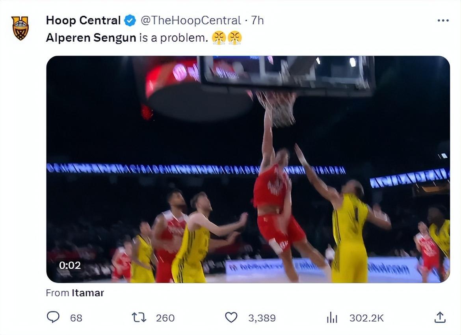The height and width of the screenshot is (335, 461).
Task: Open the @TheHoopCentral handle link
Action: click(x=191, y=20)
